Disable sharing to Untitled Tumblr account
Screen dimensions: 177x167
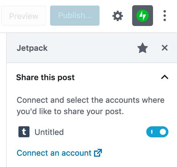(157, 132)
